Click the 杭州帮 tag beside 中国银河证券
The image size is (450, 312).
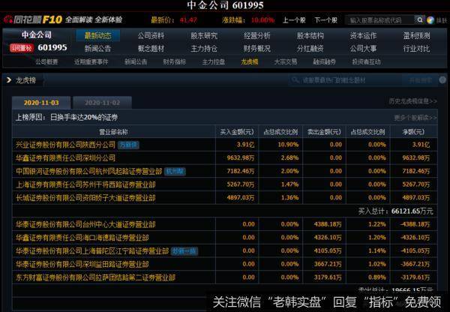pos(175,171)
